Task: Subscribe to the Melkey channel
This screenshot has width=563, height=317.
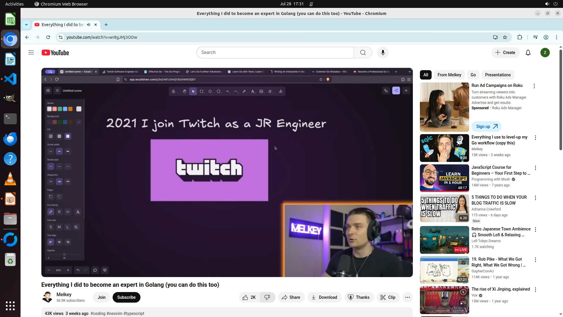Action: tap(126, 297)
